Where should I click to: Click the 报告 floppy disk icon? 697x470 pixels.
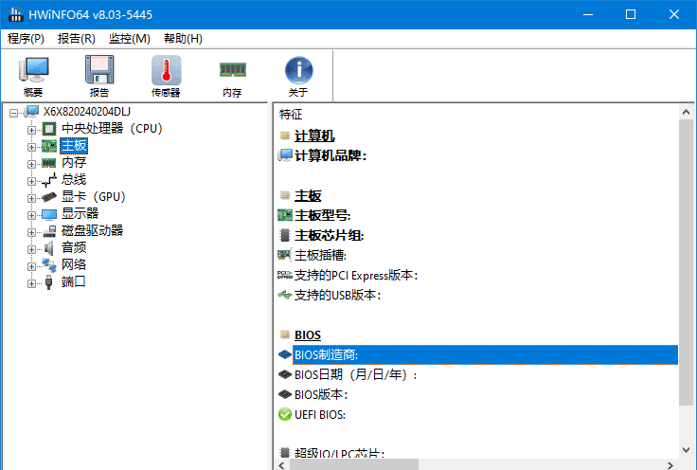[99, 70]
